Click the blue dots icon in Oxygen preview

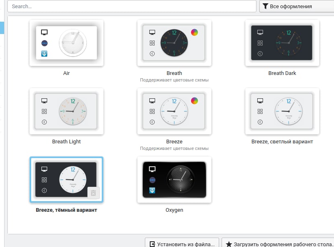(x=152, y=180)
